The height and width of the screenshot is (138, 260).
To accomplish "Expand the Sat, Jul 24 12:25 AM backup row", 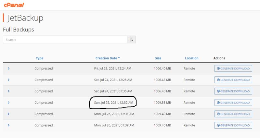I will [x=8, y=80].
